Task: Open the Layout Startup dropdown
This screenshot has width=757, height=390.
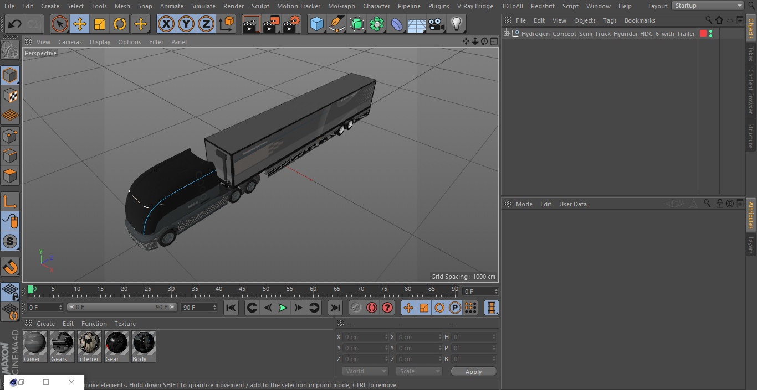Action: coord(708,6)
